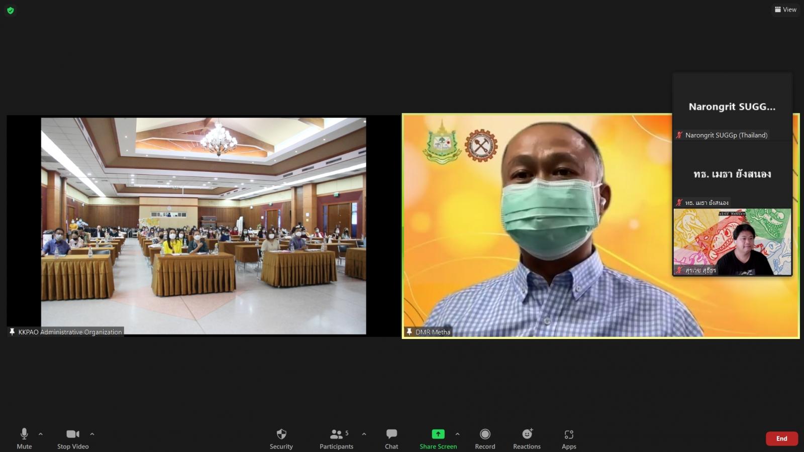This screenshot has width=804, height=452.
Task: Open the Participants panel
Action: pos(336,438)
